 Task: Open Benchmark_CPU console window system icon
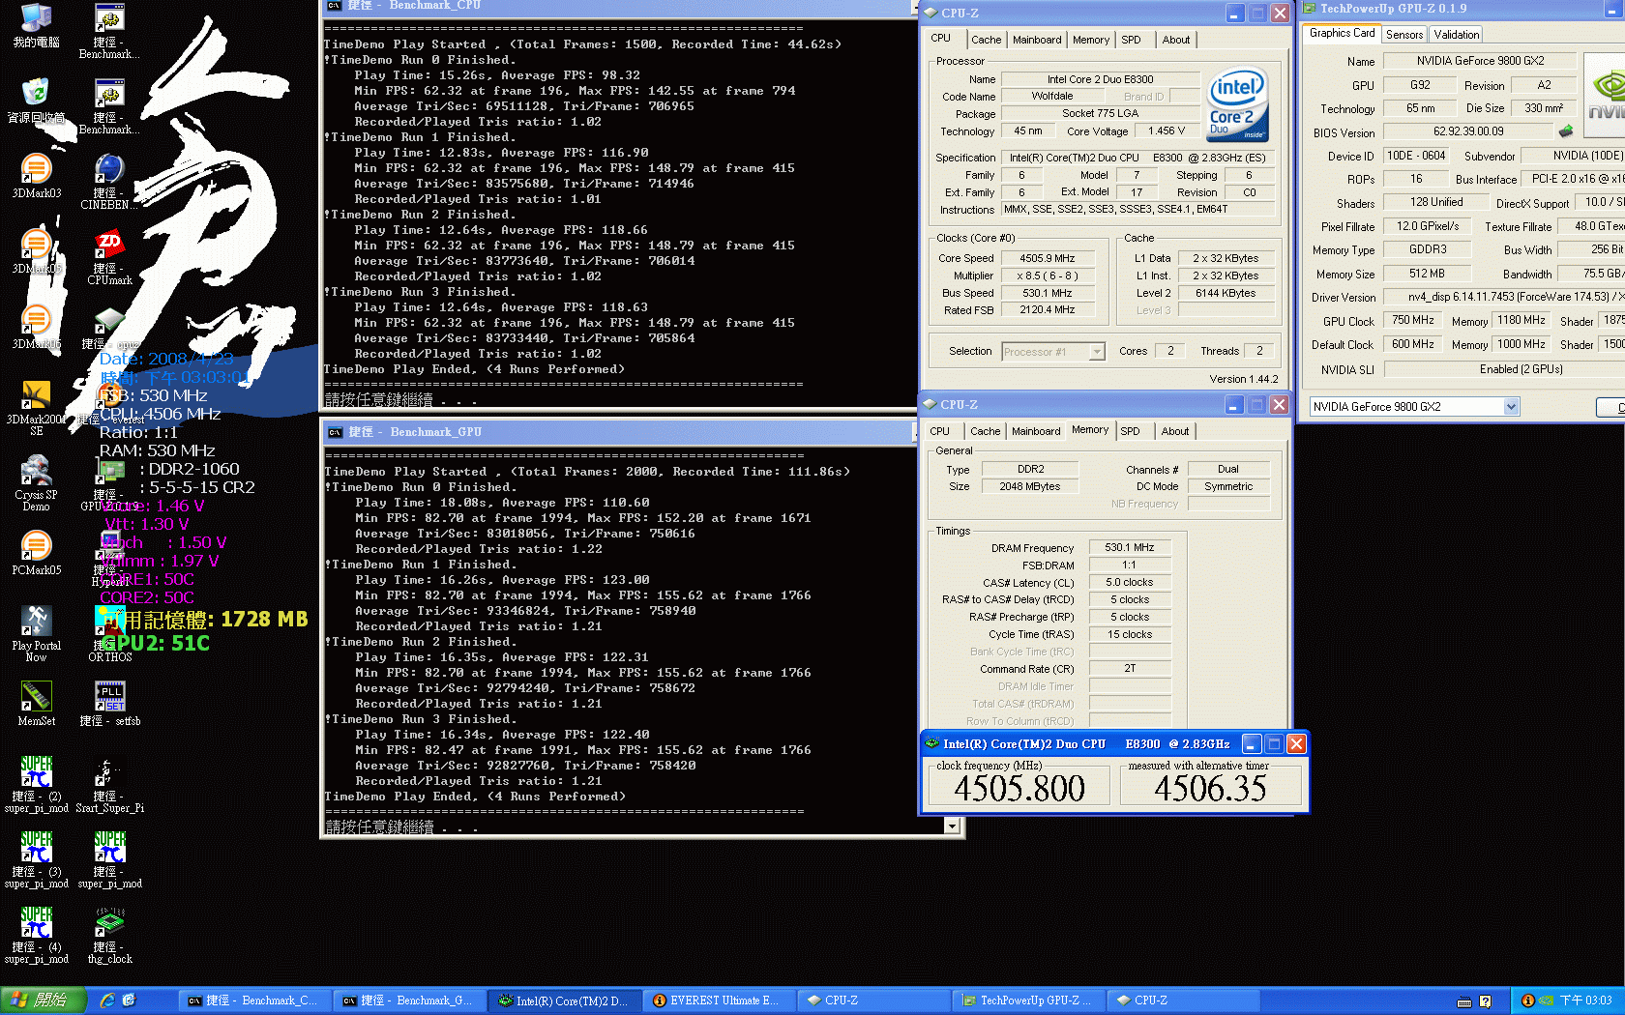pyautogui.click(x=335, y=5)
